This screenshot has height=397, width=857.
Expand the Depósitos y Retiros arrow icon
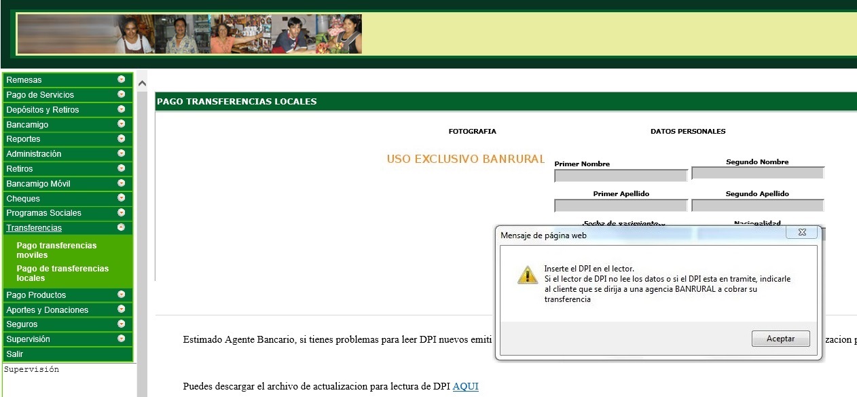[122, 109]
